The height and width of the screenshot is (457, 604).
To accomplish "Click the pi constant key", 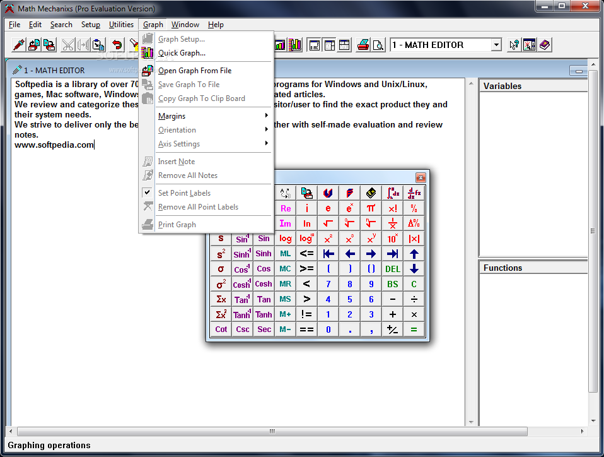I will point(371,208).
